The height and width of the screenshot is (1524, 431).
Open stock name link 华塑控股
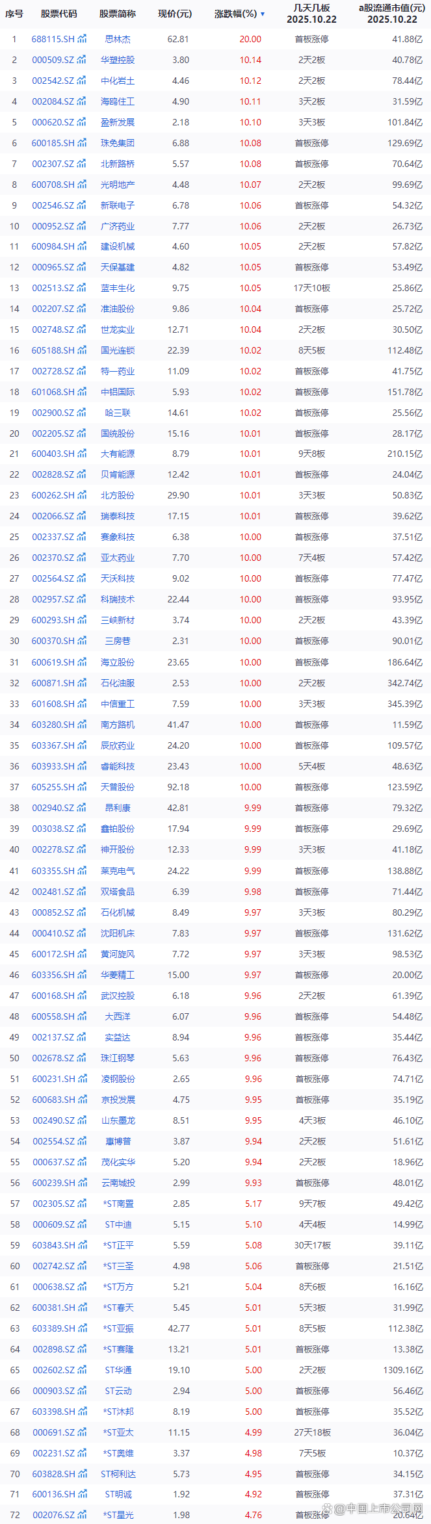click(118, 60)
